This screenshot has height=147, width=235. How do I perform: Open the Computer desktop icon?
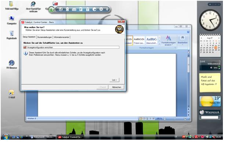click(x=11, y=20)
